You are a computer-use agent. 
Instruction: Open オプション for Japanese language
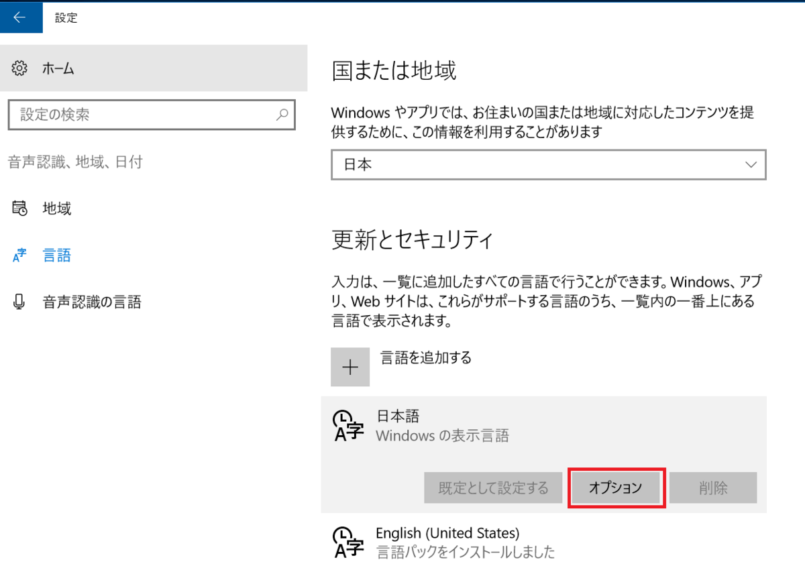pos(616,488)
